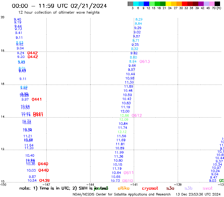
Task: Click the s3b satellite legend label
Action: click(x=188, y=188)
